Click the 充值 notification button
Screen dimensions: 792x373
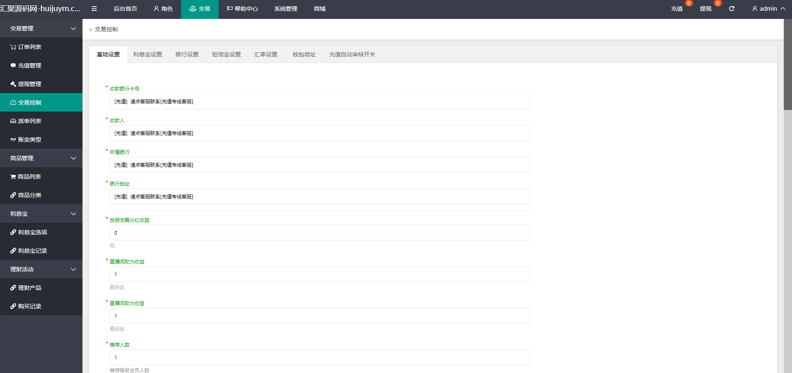coord(676,9)
